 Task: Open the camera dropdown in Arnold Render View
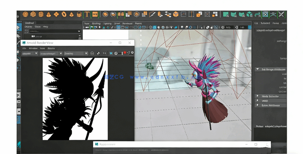[x=51, y=53]
